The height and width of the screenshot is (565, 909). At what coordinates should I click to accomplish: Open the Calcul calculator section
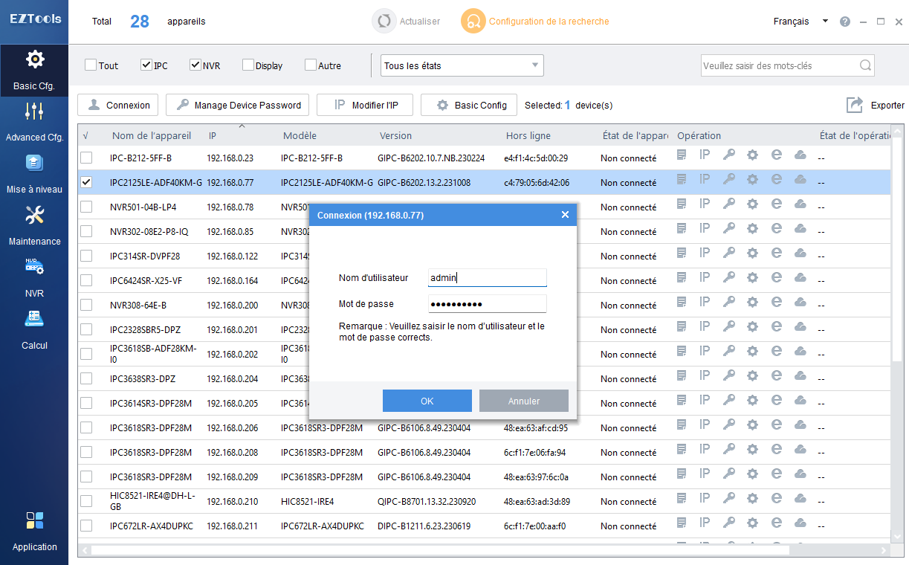click(34, 320)
